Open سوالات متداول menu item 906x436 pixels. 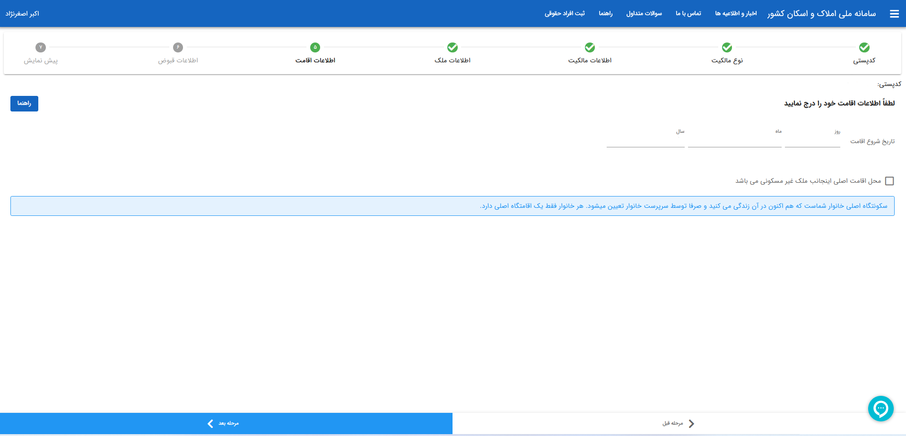click(644, 14)
